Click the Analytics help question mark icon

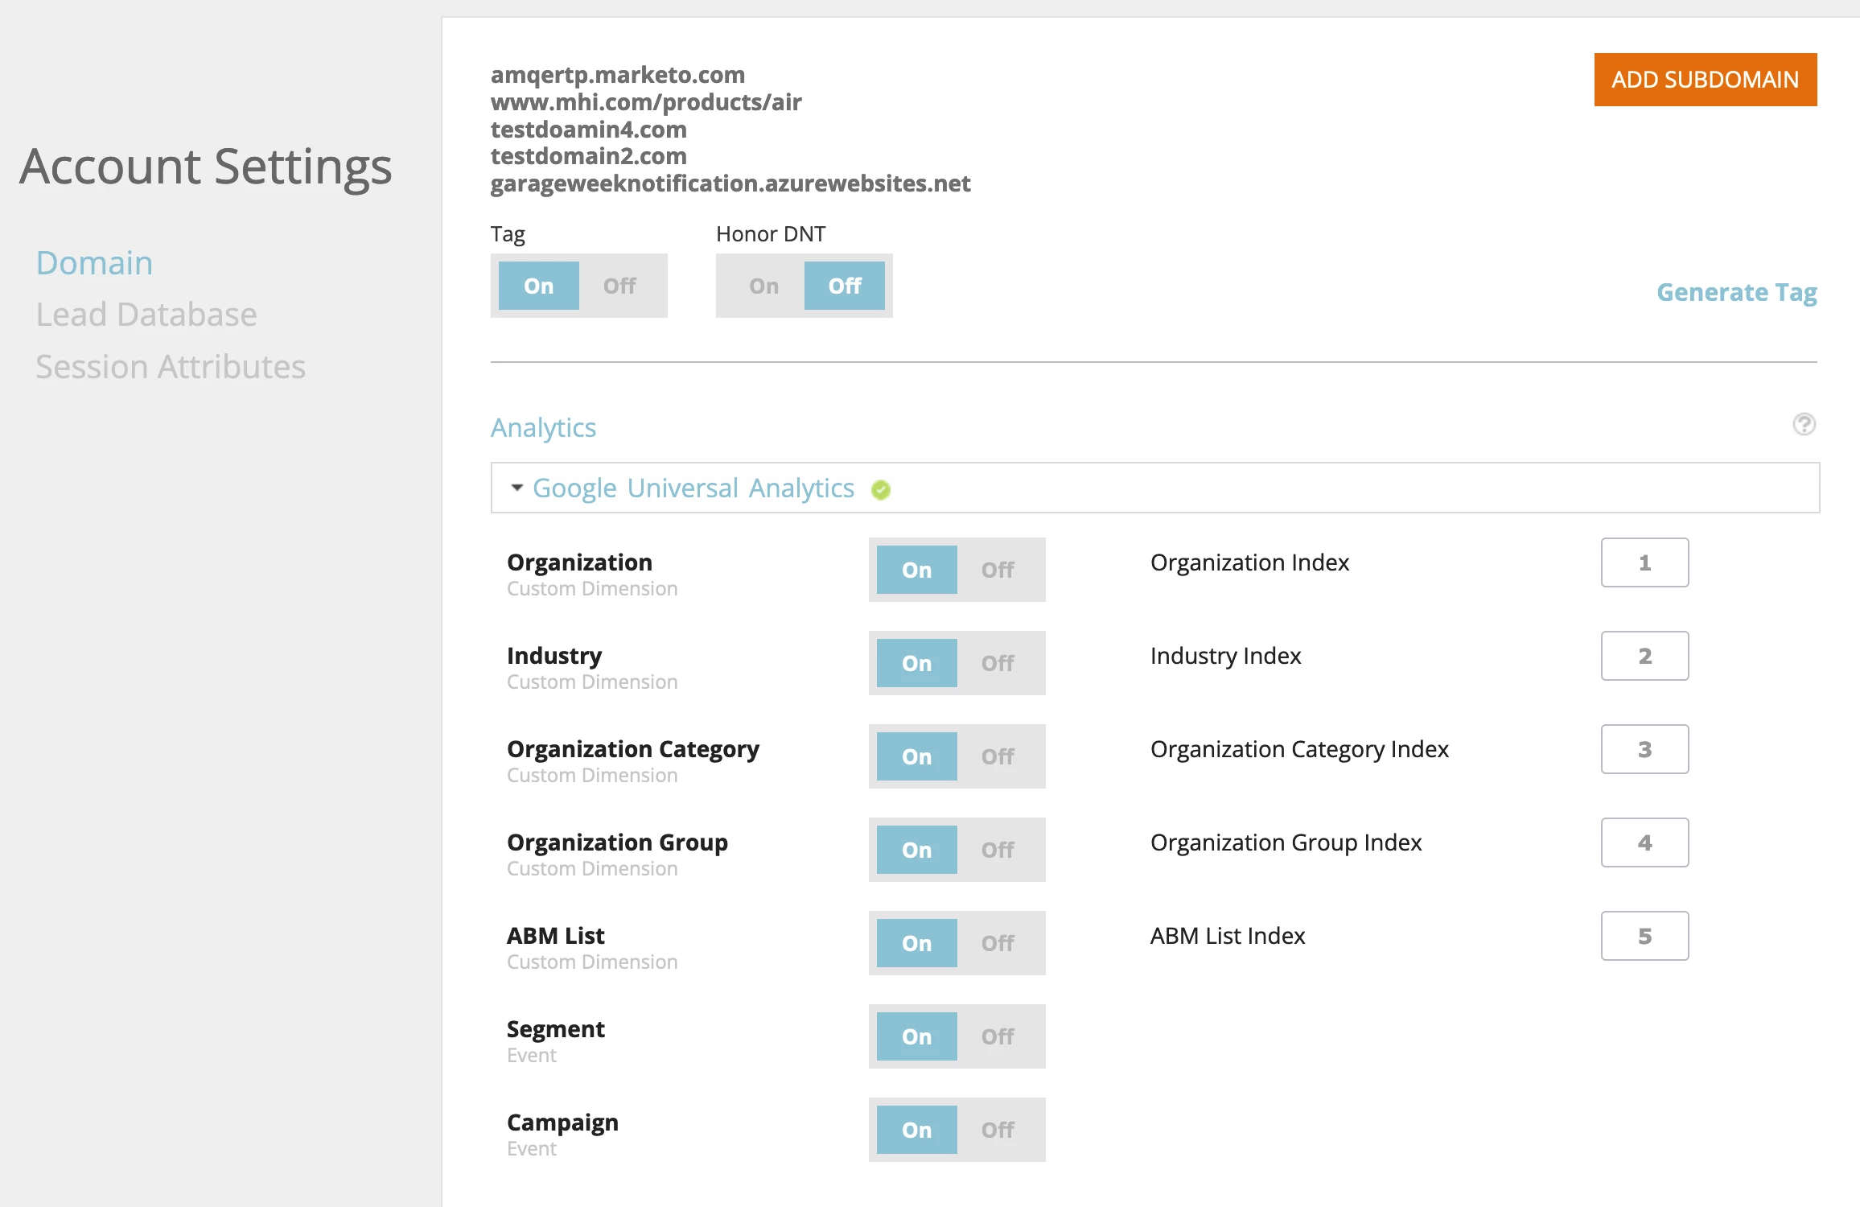[1804, 424]
